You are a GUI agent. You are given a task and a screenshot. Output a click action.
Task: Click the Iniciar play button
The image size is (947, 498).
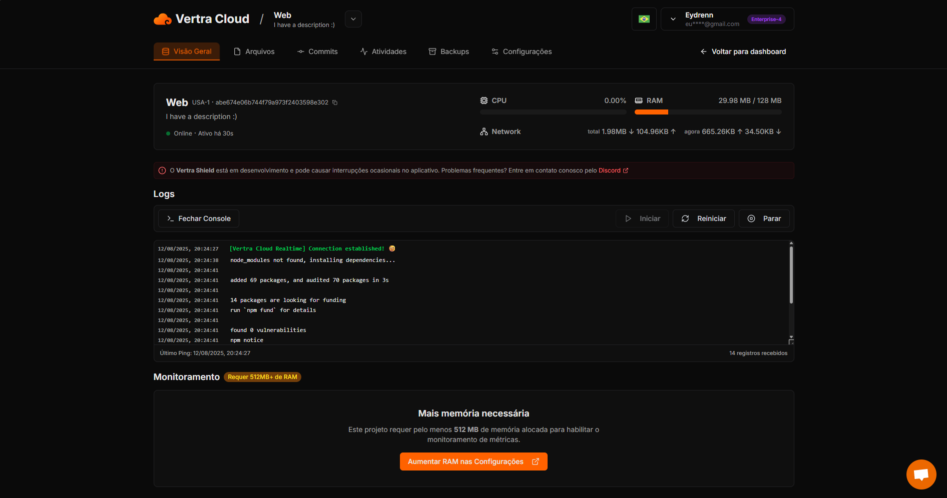click(642, 218)
